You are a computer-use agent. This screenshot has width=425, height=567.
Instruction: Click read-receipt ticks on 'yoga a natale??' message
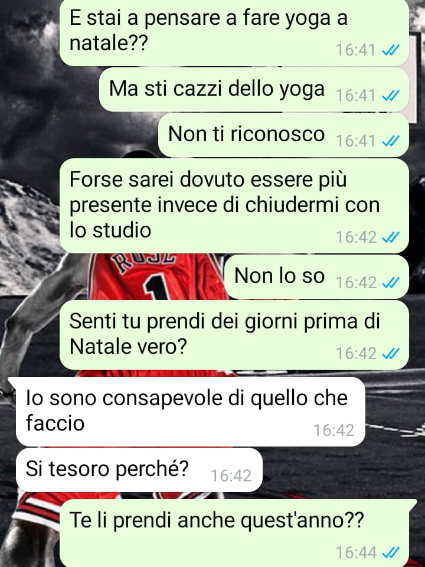[x=391, y=50]
